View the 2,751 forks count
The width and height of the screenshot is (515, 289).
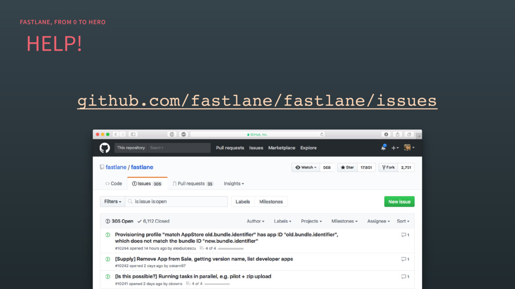point(406,168)
